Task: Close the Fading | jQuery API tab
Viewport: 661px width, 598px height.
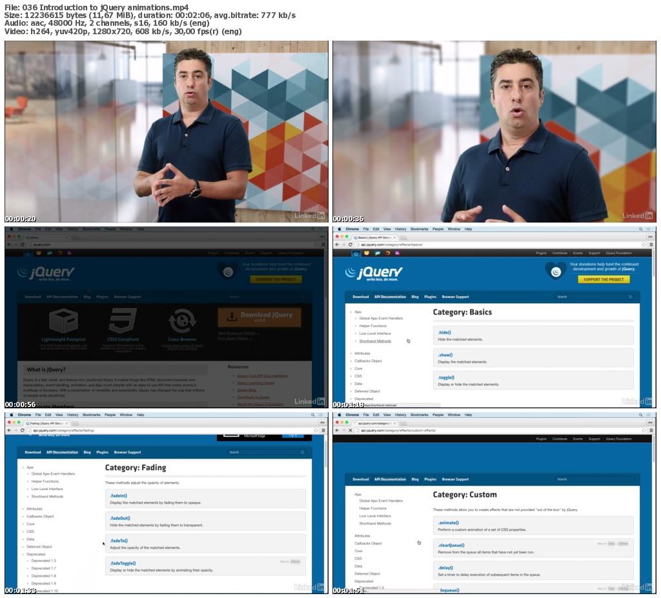Action: coord(66,423)
